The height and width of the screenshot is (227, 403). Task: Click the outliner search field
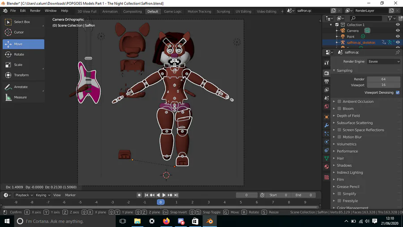[366, 18]
